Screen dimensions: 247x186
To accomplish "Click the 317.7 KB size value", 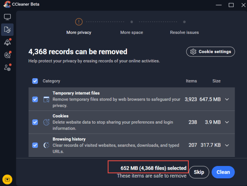I will pyautogui.click(x=210, y=145).
